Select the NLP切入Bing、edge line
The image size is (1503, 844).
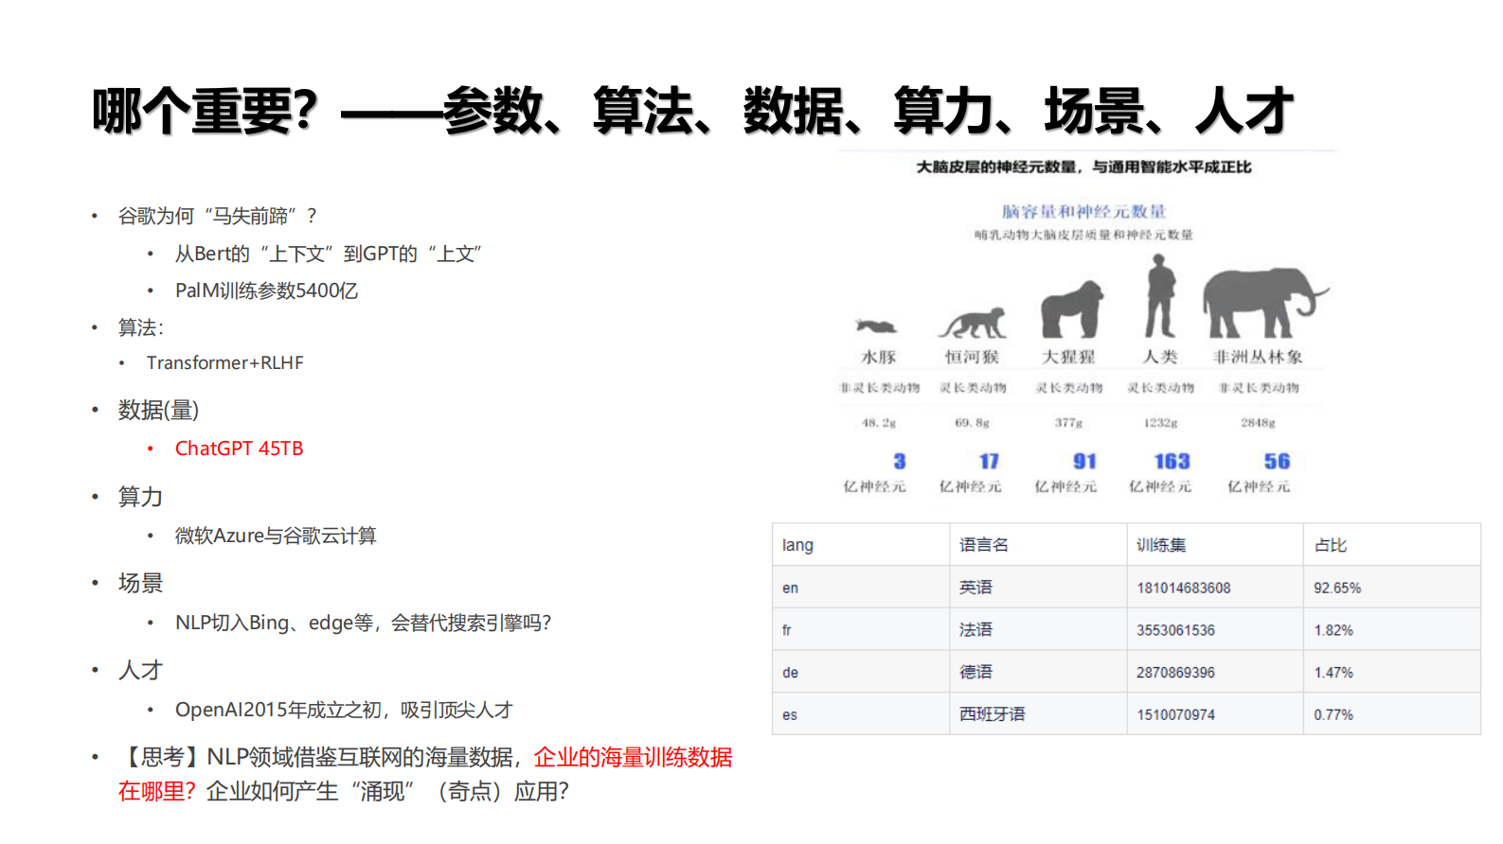tap(363, 623)
